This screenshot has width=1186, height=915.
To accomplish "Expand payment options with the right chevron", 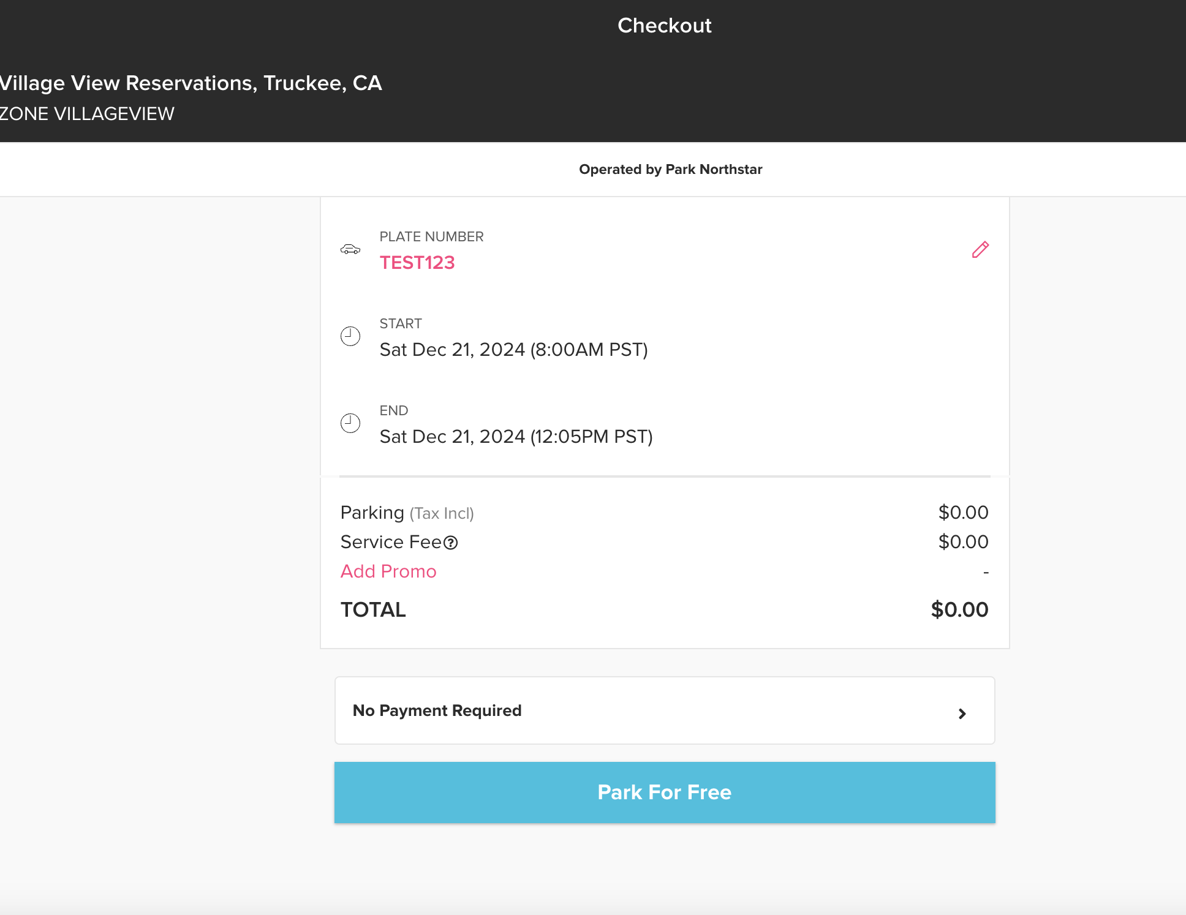I will click(x=962, y=714).
